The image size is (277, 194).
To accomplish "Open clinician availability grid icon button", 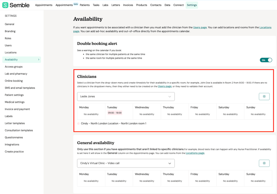I will (264, 97).
